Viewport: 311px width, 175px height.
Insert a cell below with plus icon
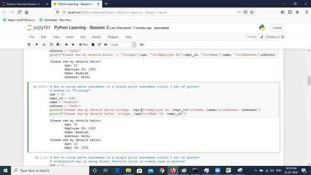(x=37, y=45)
